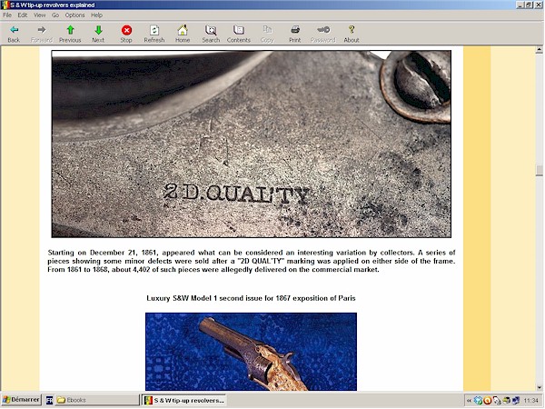Click the heading "Luxury S&W Model 1 second issue"
Screen dimensions: 545x409
[251, 298]
